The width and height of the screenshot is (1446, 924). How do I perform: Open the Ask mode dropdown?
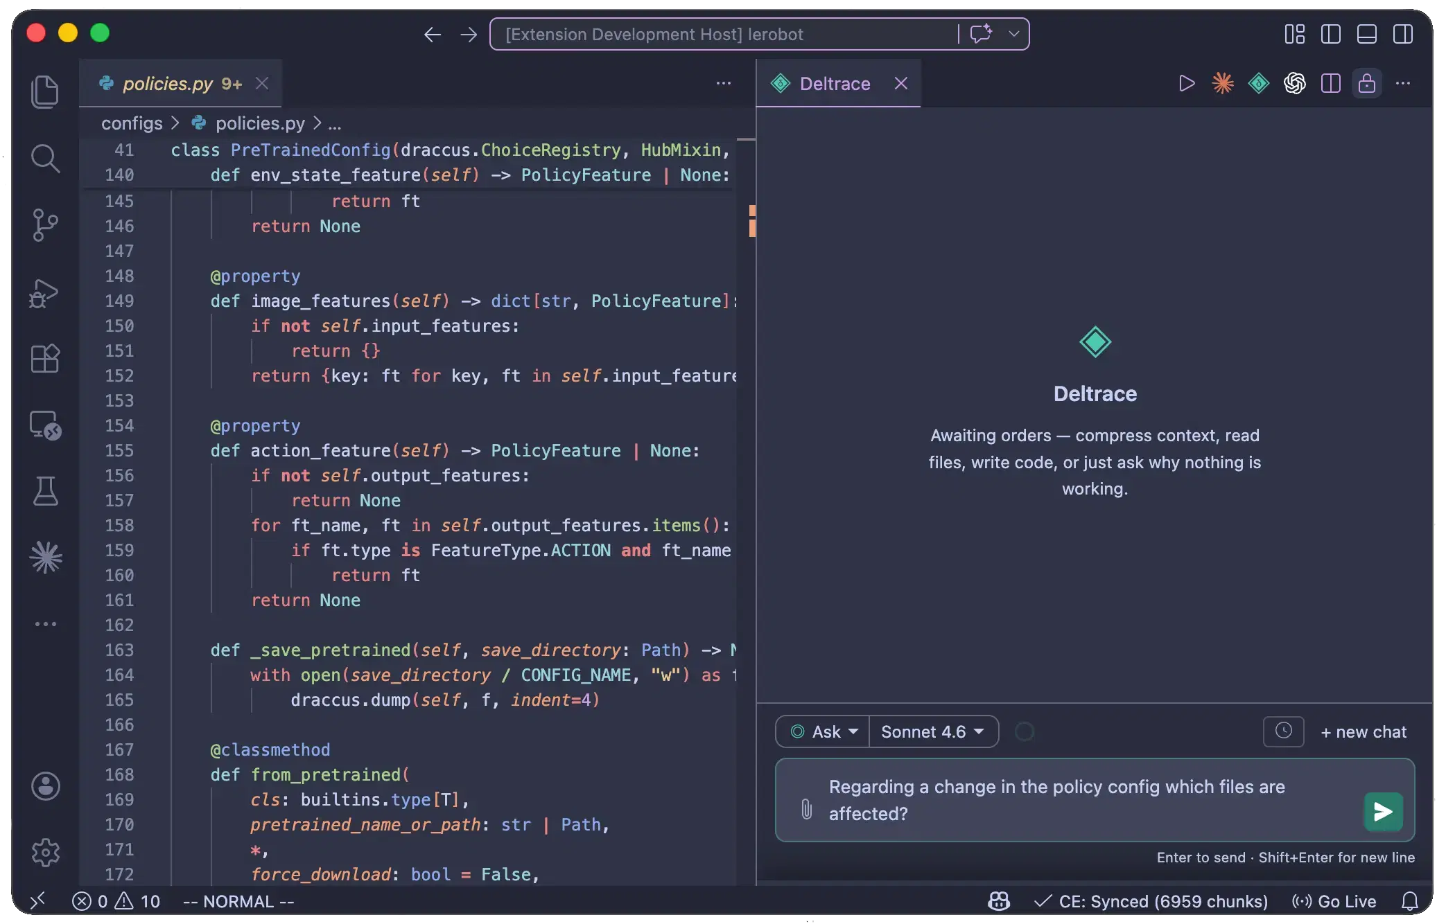coord(823,732)
